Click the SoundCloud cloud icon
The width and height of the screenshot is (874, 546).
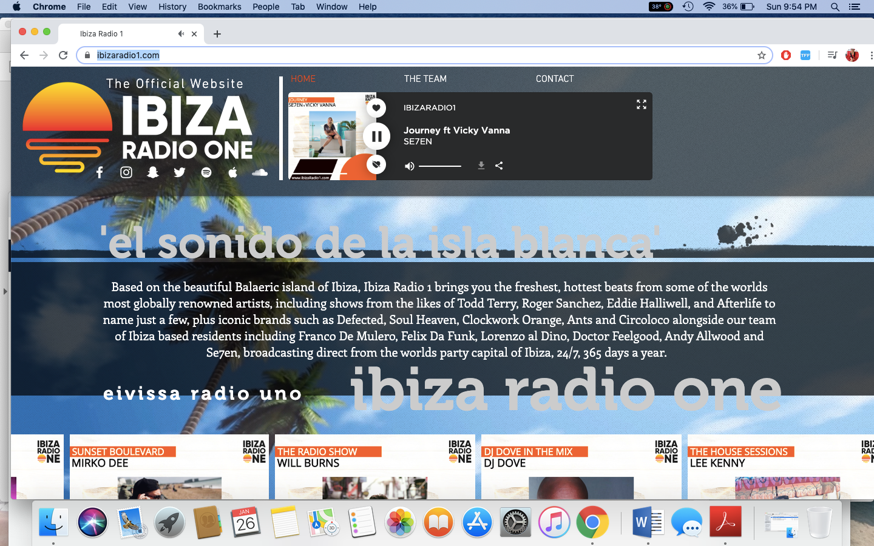point(260,172)
